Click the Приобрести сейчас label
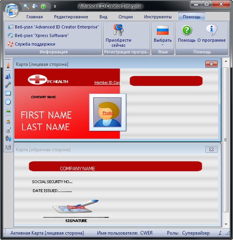This screenshot has width=233, height=240. tap(118, 43)
